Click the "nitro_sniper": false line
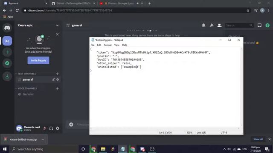Screen dimensions: 273x153 pyautogui.click(x=114, y=63)
